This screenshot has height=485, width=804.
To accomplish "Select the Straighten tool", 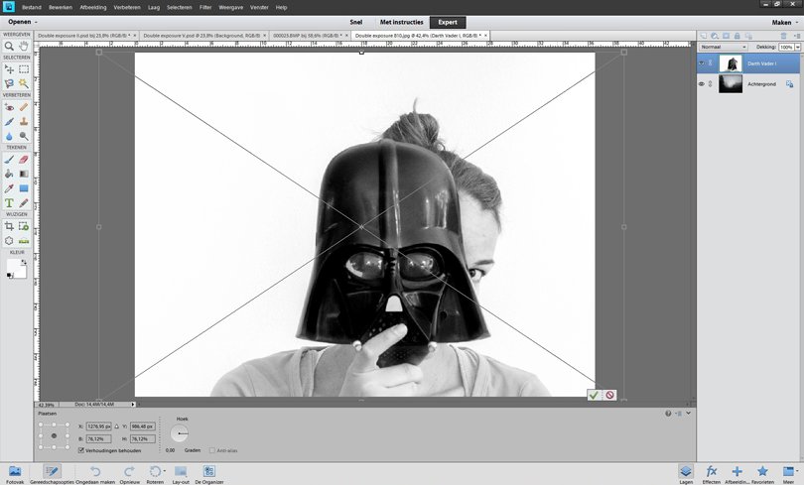I will [x=24, y=241].
